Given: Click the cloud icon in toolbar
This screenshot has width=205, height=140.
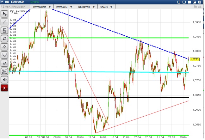Looking at the screenshot, I should pyautogui.click(x=200, y=7).
